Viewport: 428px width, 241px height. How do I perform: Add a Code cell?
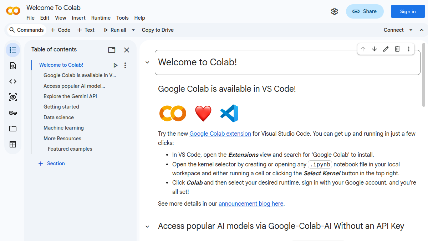coord(60,30)
